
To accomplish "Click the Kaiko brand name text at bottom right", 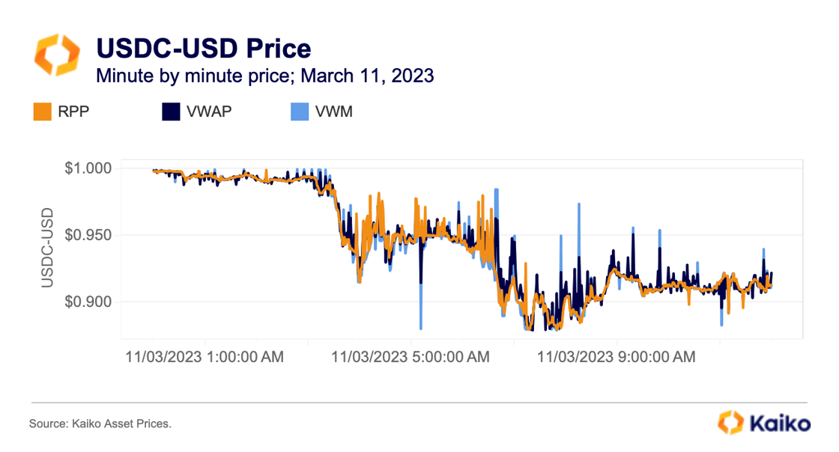I will tap(779, 423).
